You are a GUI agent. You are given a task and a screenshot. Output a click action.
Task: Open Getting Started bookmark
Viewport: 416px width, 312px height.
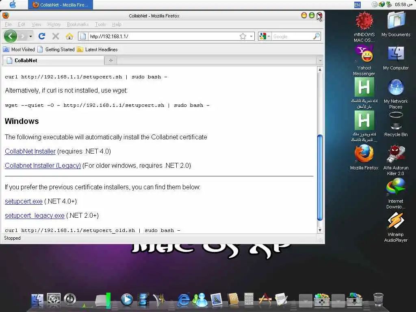coord(56,49)
